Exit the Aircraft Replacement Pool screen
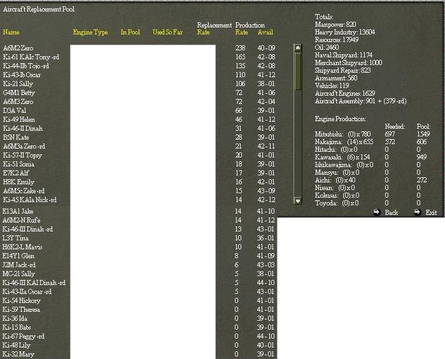This screenshot has height=359, width=445. 431,212
